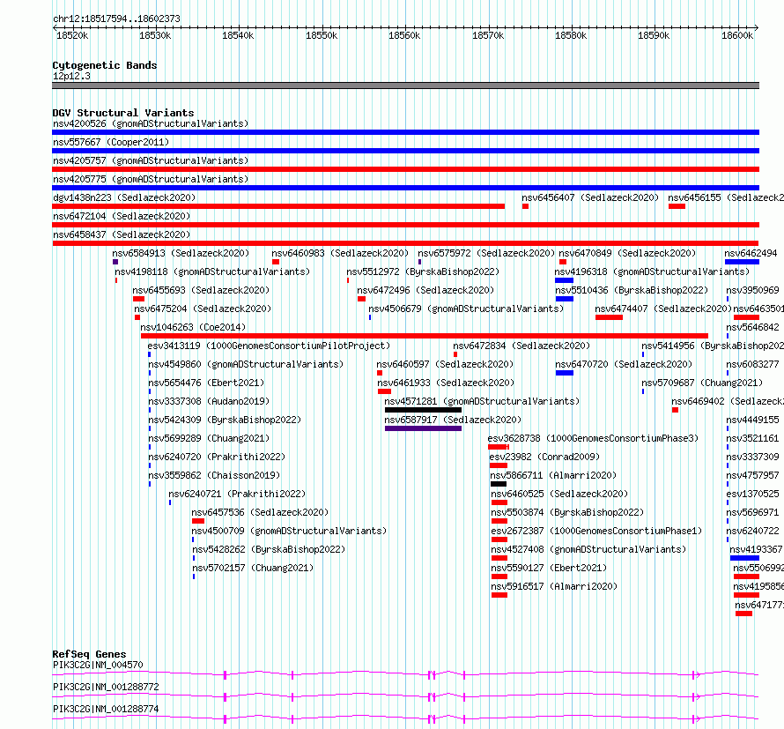
Task: Click nsv5866711 (Almarri2020) label
Action: tap(553, 475)
